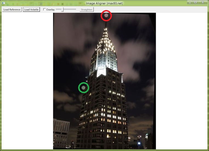This screenshot has height=151, width=209.
Task: Select the green circle alignment marker
Action: (x=84, y=88)
